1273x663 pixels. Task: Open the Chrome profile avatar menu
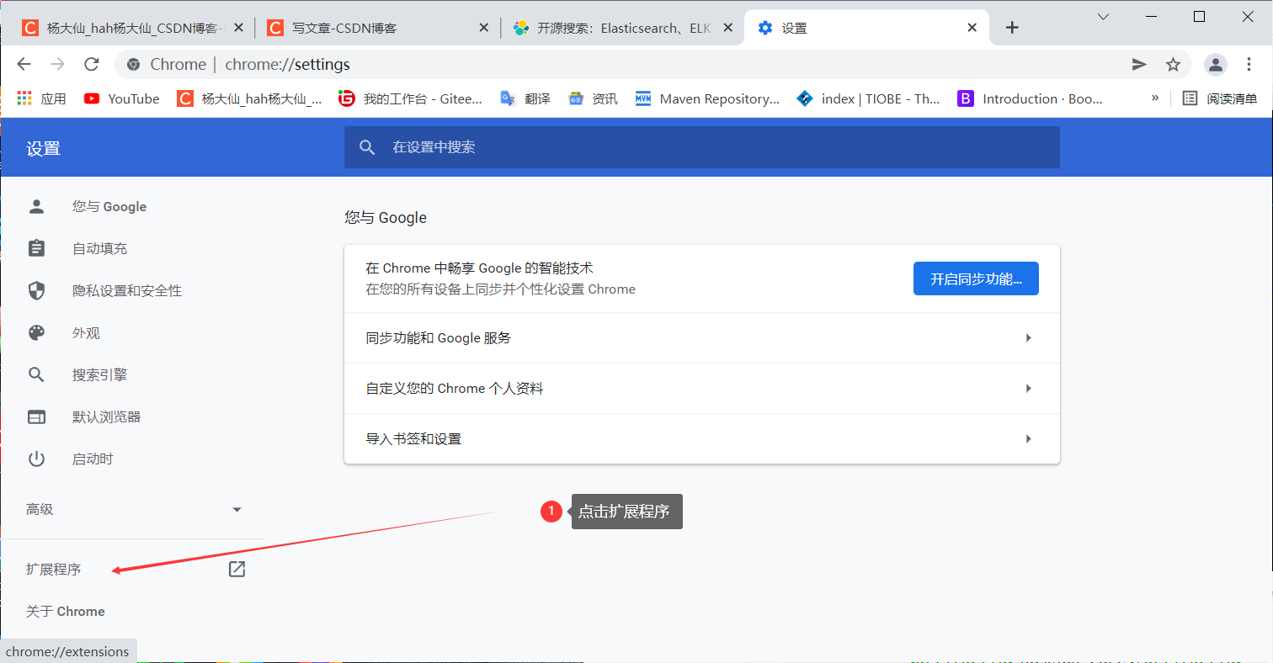coord(1215,65)
